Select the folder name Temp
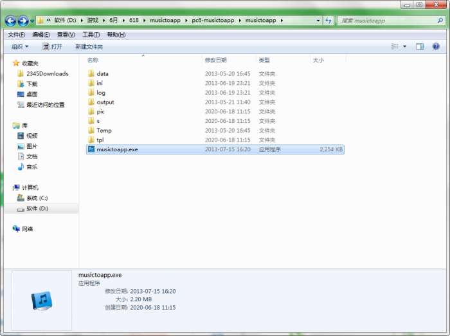This screenshot has height=336, width=450. pos(104,131)
